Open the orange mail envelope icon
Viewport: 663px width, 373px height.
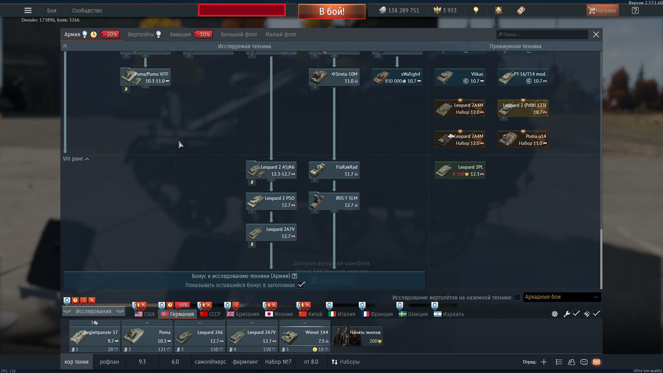click(596, 362)
